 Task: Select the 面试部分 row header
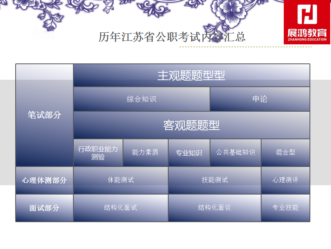[x=44, y=208]
